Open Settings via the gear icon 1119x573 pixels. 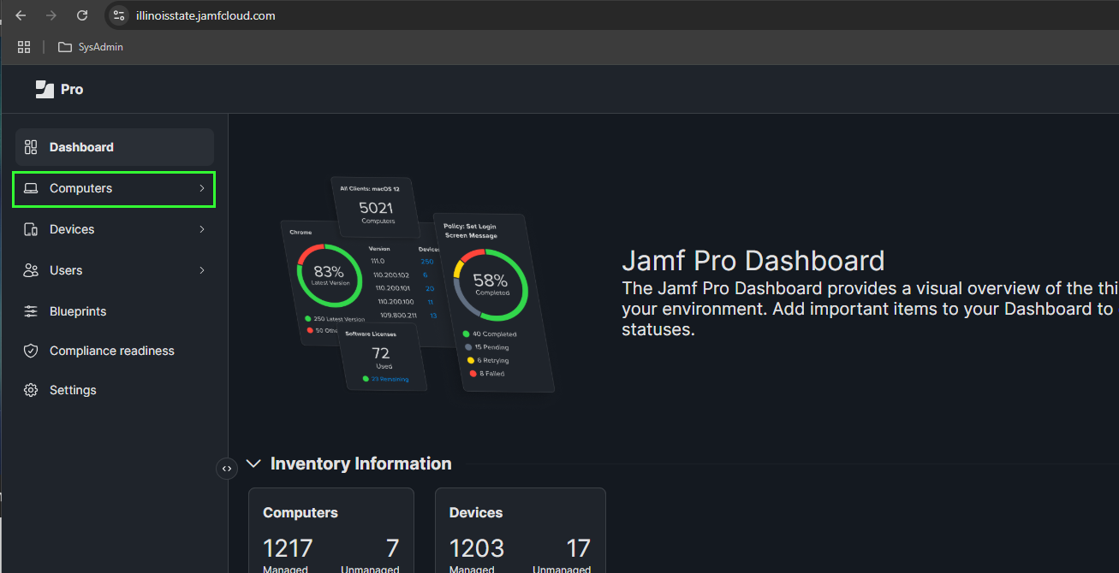31,390
